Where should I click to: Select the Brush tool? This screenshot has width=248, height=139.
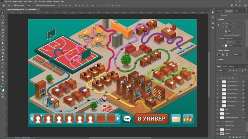(3, 40)
